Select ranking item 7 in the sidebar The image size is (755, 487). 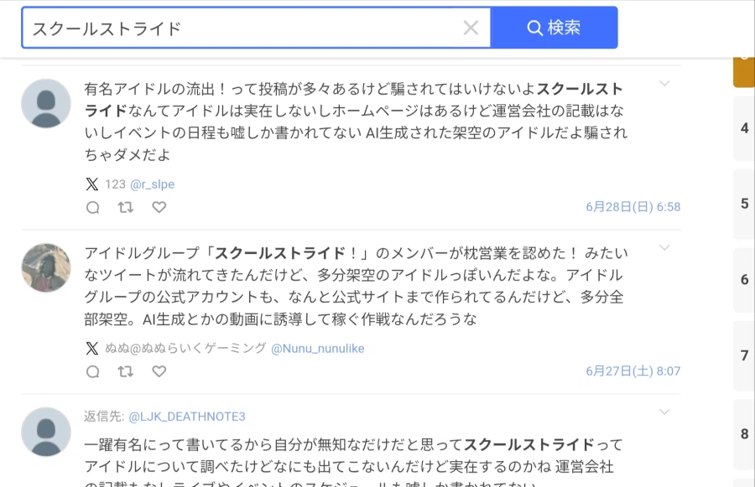[x=744, y=355]
